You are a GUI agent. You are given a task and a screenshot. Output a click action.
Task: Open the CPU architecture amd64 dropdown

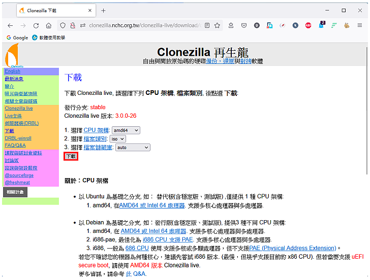(x=126, y=130)
